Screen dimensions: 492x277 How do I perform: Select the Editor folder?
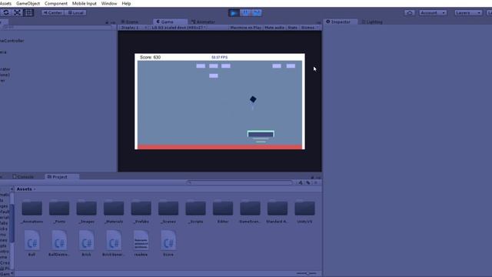tap(223, 211)
